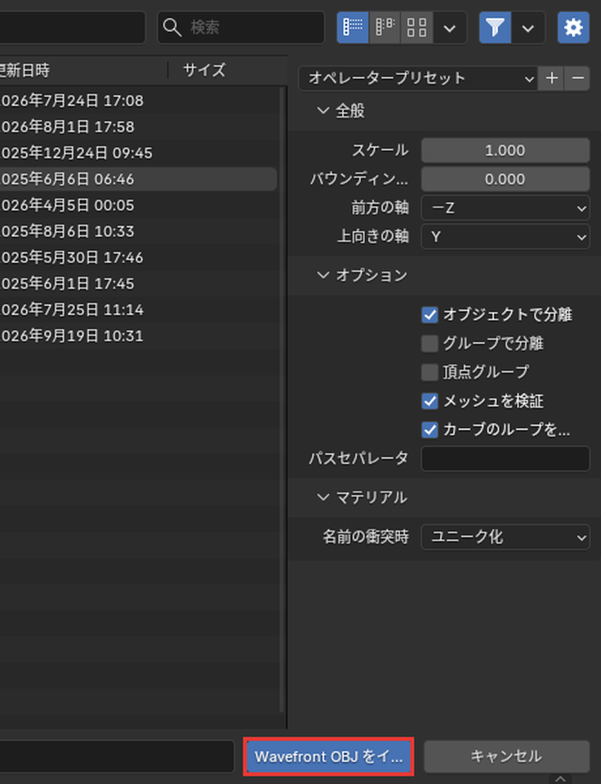Open filter settings dropdown arrow
This screenshot has width=601, height=784.
point(528,28)
